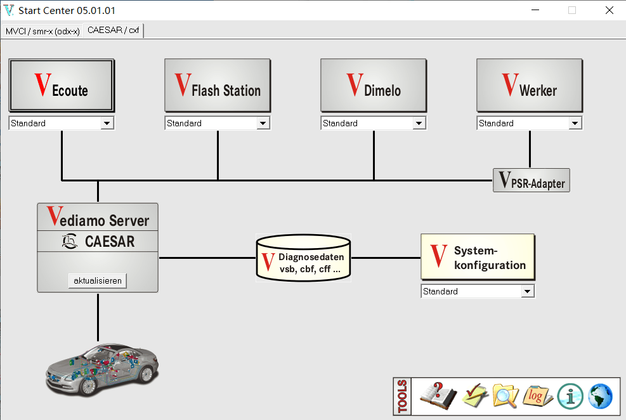The image size is (626, 420).
Task: Click the PSR-Adapter block
Action: click(531, 180)
